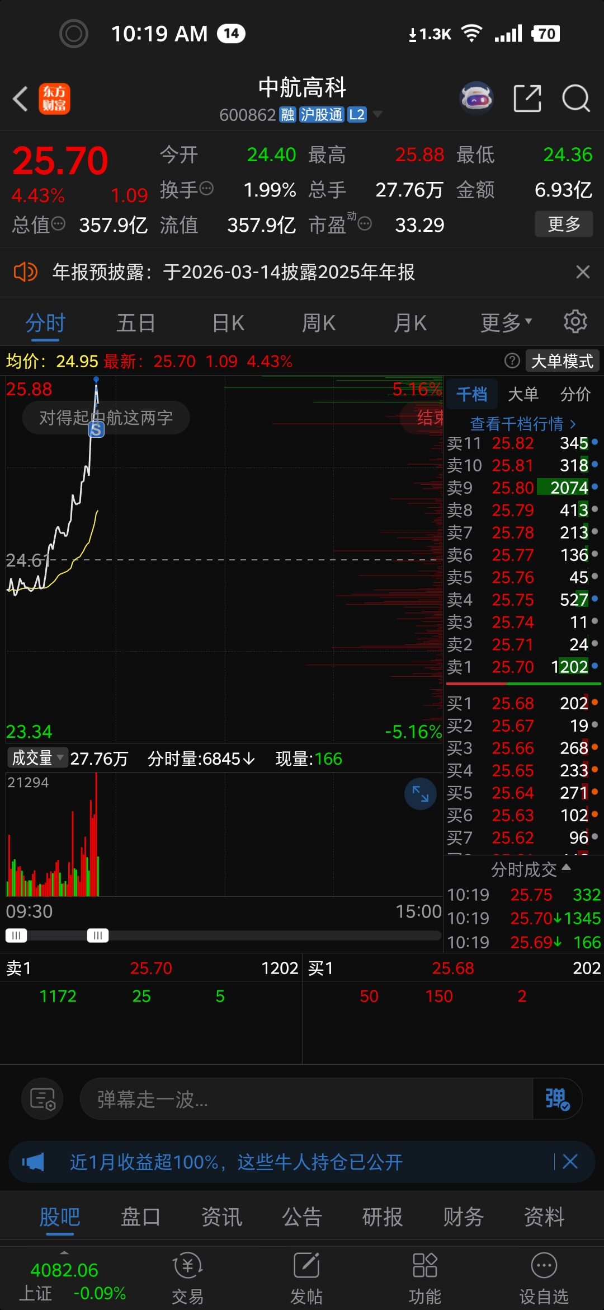Image resolution: width=604 pixels, height=1310 pixels.
Task: Open chart settings gear icon
Action: [x=575, y=322]
